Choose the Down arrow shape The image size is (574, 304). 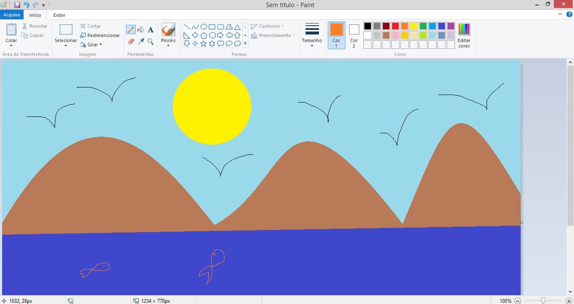pos(187,44)
